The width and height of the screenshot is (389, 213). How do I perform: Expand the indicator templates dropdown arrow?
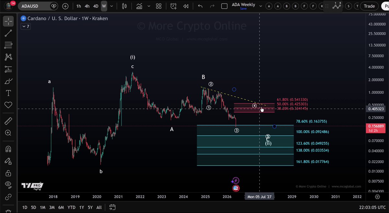click(148, 6)
